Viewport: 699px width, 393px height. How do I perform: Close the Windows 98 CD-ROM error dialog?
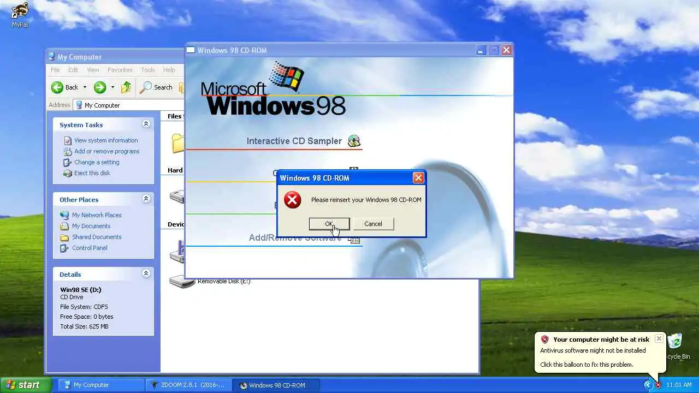coord(418,177)
